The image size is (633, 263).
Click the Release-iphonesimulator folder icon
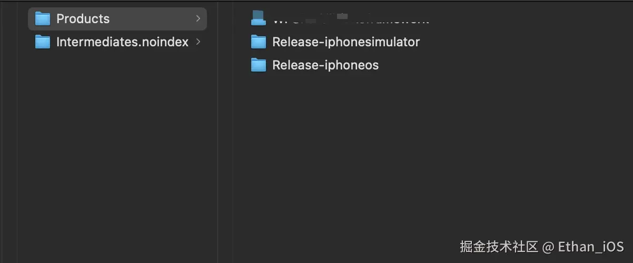pos(259,42)
